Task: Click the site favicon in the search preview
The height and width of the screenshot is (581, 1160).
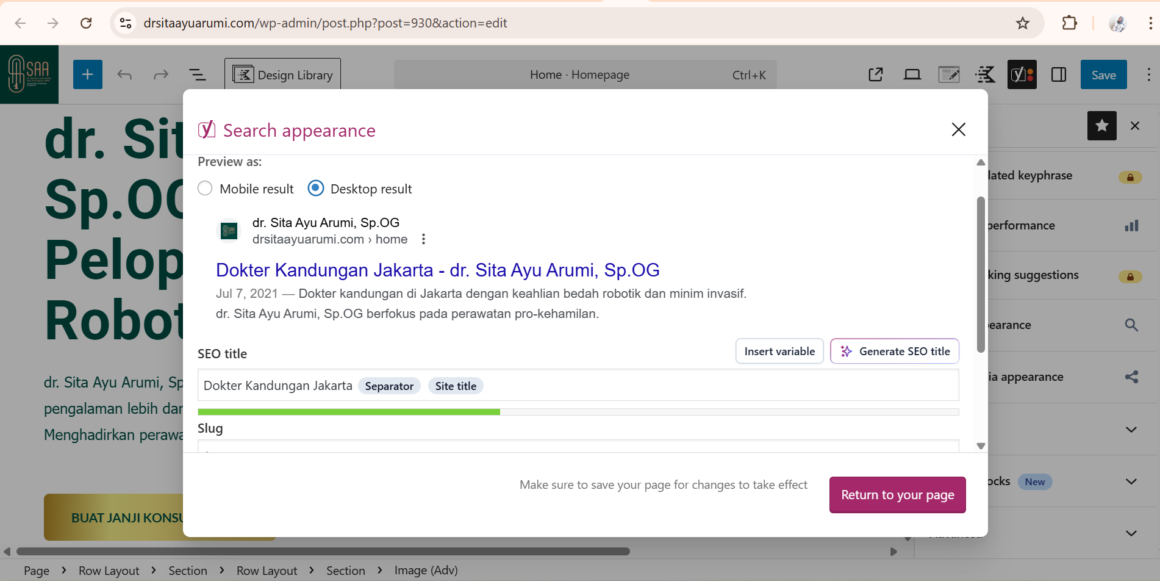Action: 229,231
